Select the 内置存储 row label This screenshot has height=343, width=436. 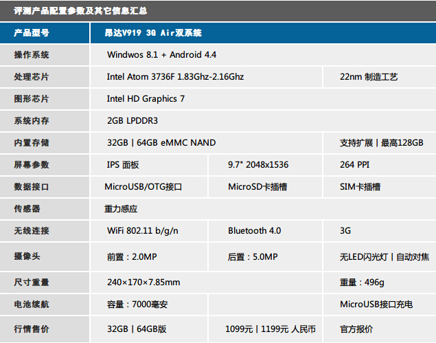pyautogui.click(x=32, y=142)
